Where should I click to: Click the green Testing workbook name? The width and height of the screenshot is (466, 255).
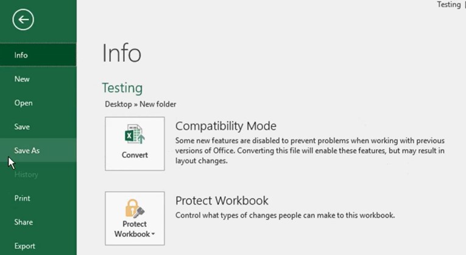point(122,88)
